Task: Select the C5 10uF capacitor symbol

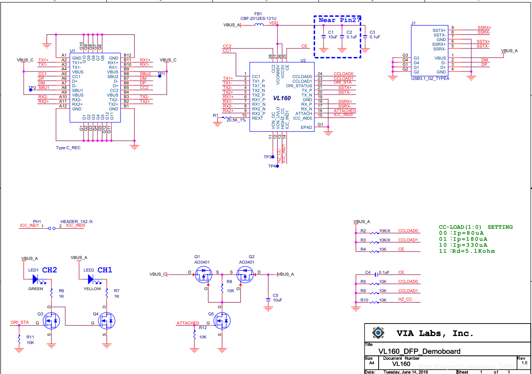Action: pyautogui.click(x=268, y=300)
